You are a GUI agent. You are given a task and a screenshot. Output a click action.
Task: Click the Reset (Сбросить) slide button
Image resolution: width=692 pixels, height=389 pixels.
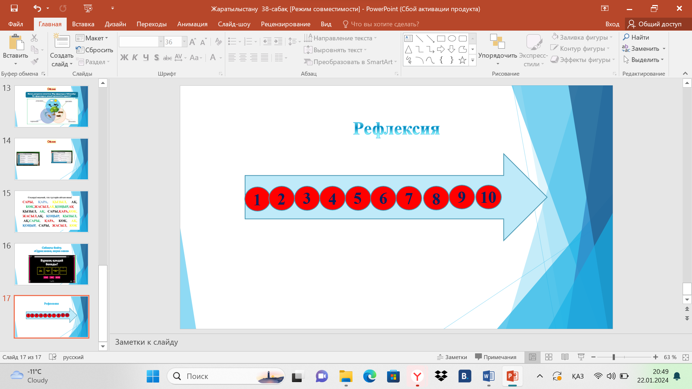tap(95, 50)
